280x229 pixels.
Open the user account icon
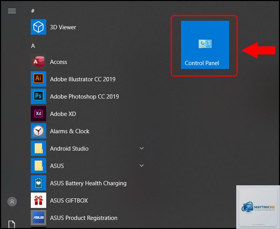12,201
